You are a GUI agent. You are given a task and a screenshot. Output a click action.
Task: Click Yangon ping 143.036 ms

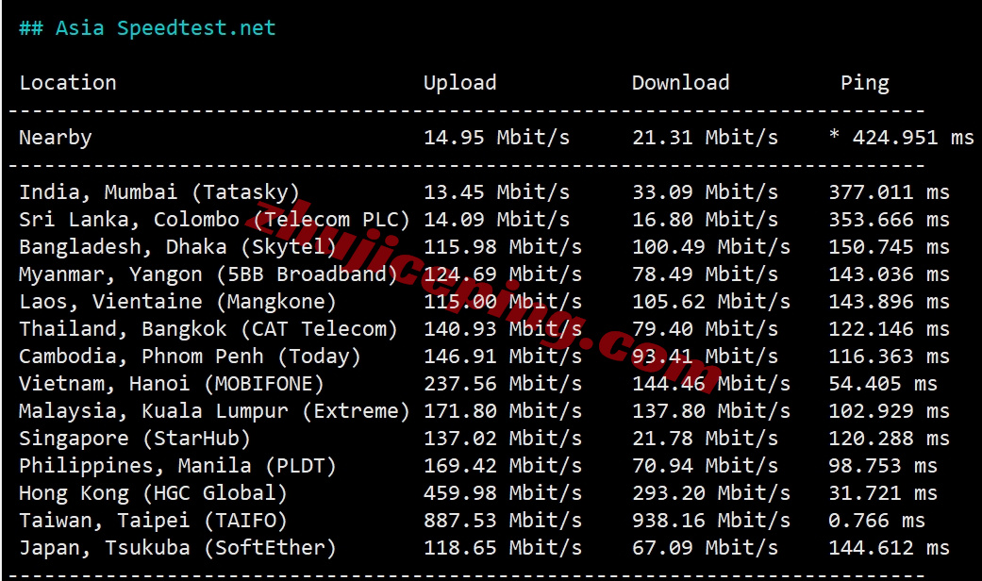click(889, 274)
